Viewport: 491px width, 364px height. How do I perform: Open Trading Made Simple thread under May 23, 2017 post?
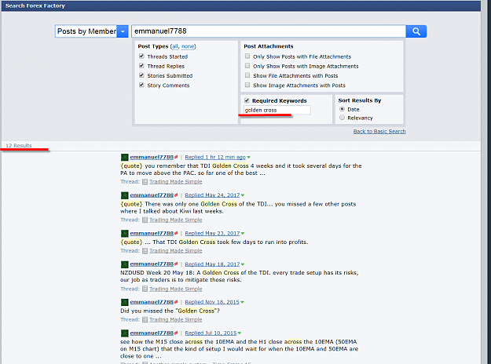click(176, 251)
